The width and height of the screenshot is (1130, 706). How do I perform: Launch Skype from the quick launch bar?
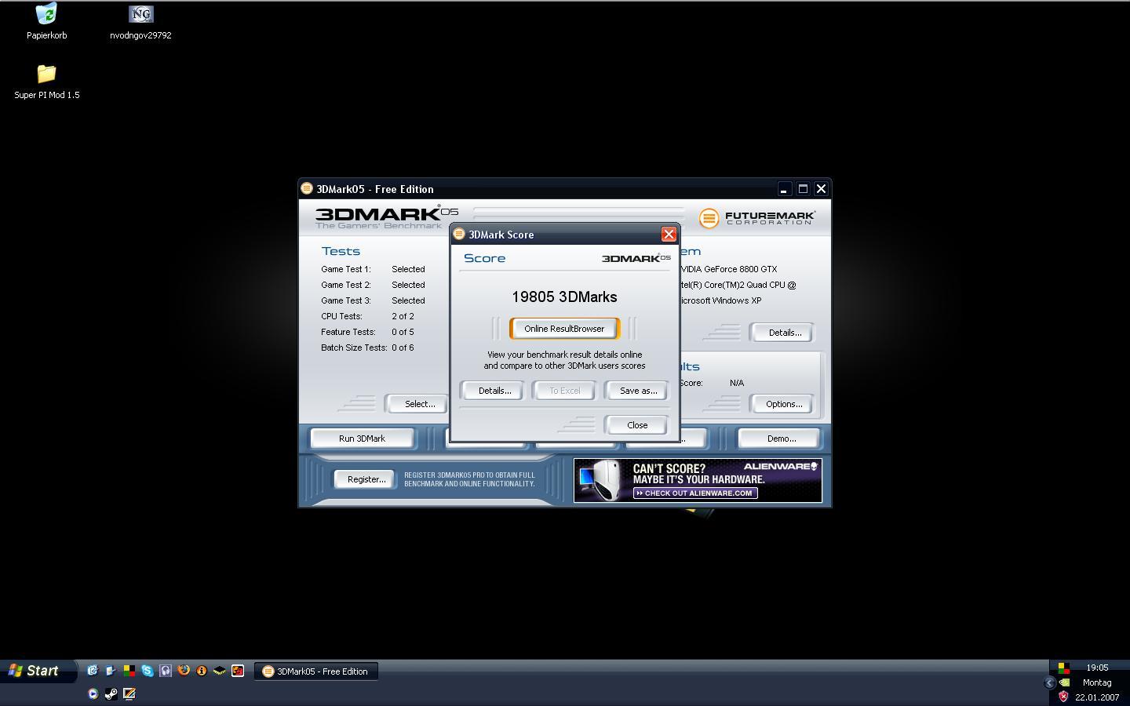[x=147, y=671]
